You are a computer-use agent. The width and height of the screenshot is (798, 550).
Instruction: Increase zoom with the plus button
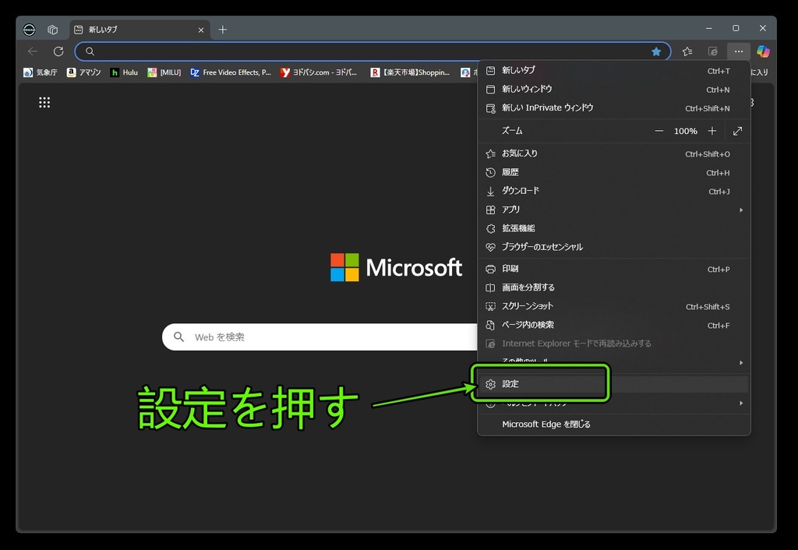pyautogui.click(x=712, y=131)
